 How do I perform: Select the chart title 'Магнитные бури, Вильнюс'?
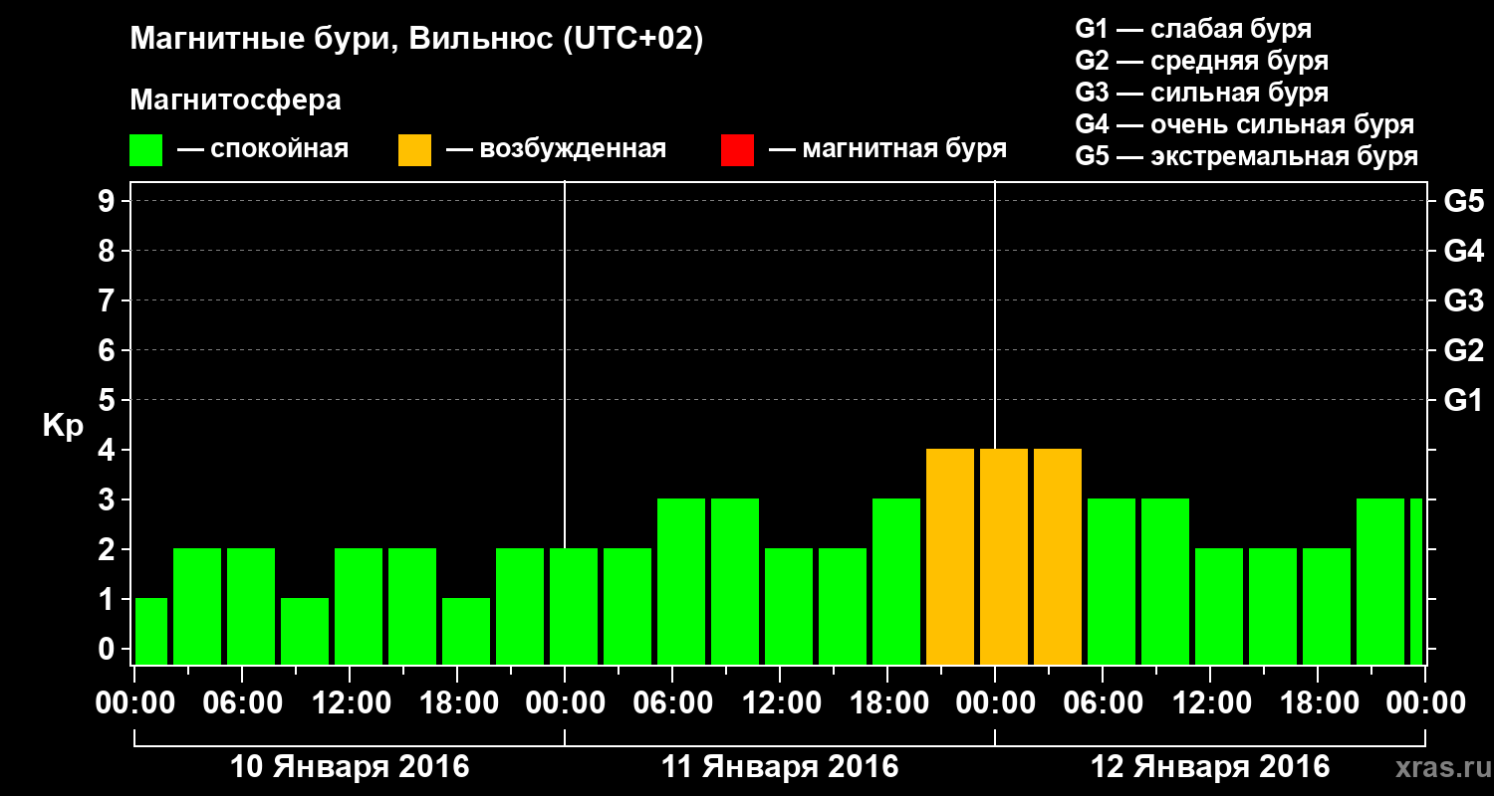342,41
